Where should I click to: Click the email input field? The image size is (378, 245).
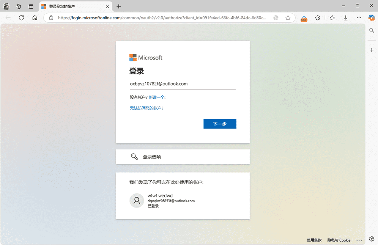coord(183,84)
